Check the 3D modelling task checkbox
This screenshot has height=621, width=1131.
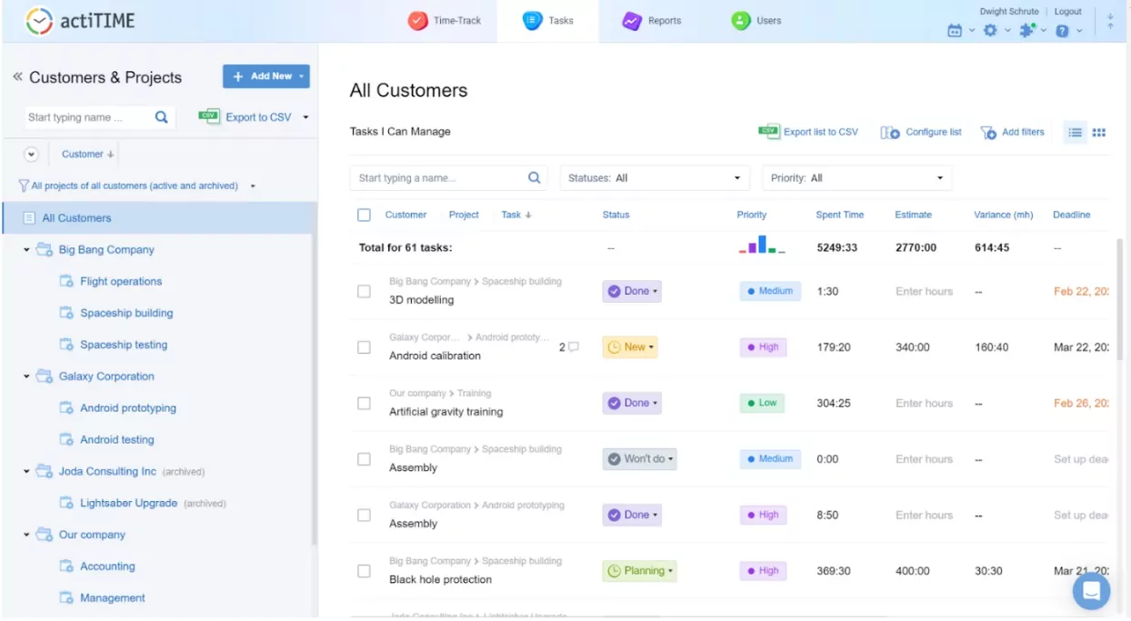364,292
